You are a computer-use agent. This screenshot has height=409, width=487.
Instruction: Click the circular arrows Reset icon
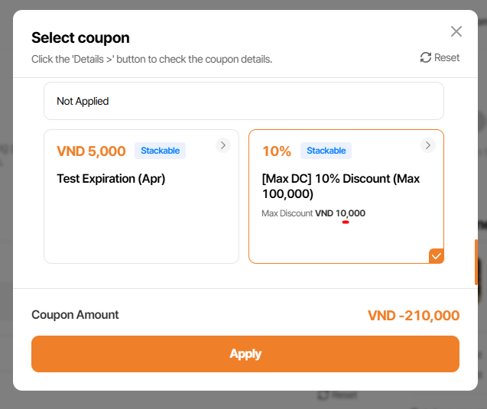(426, 57)
